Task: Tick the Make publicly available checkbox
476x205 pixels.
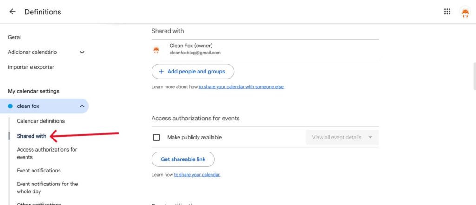Action: tap(156, 137)
